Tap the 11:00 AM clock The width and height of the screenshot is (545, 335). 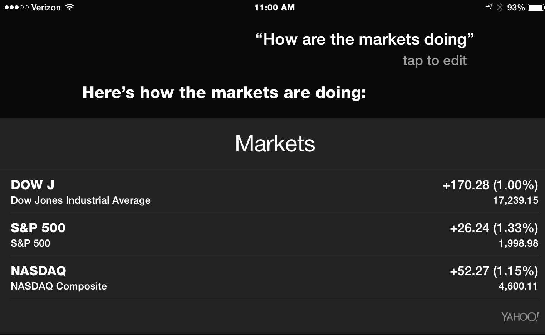274,8
